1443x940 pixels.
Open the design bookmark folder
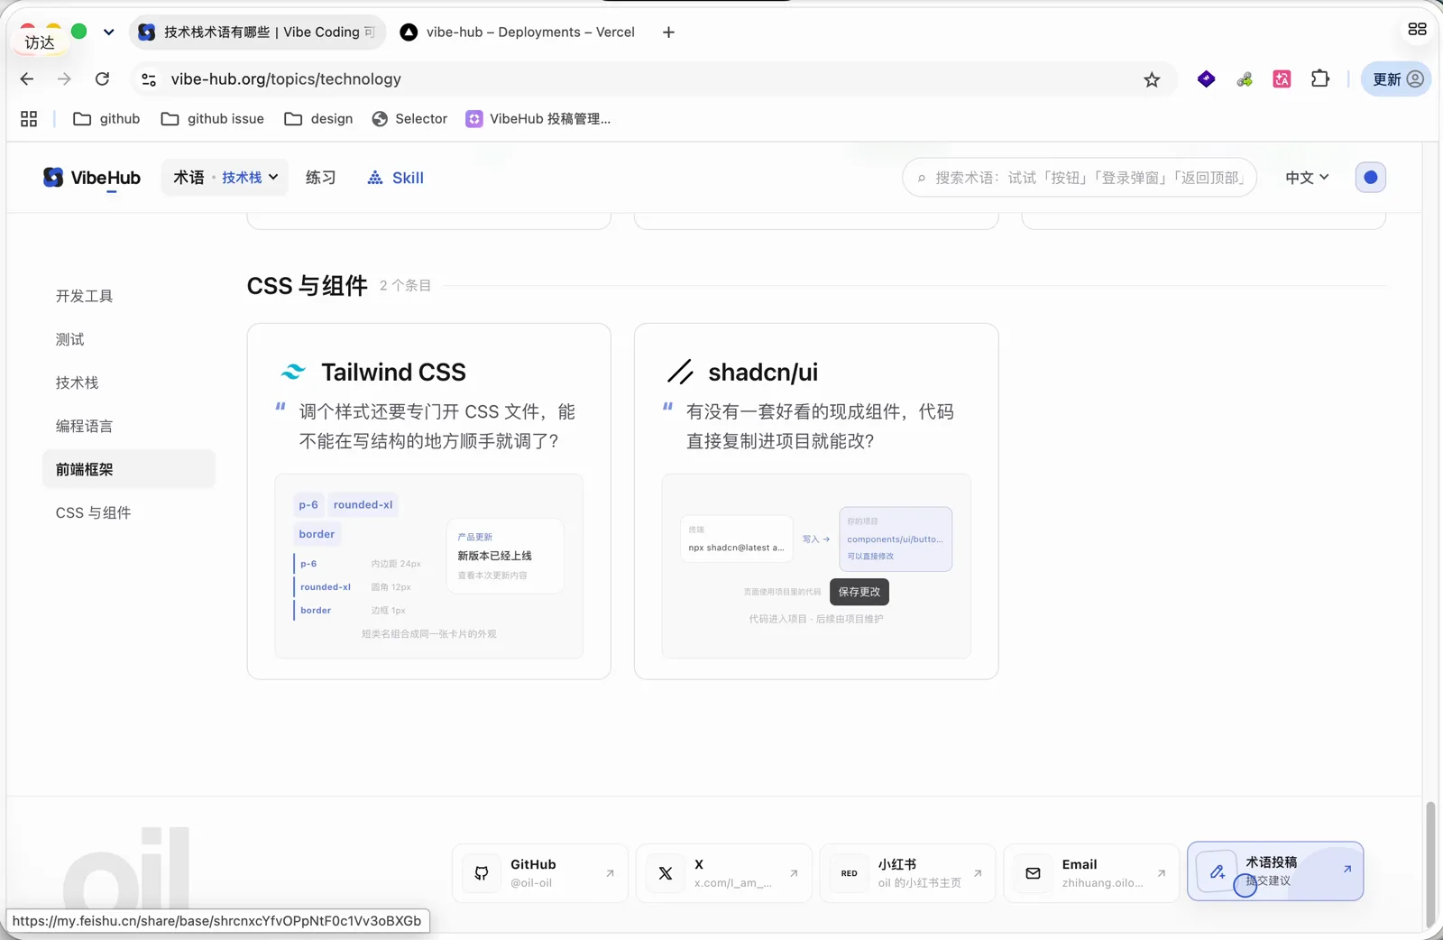318,119
